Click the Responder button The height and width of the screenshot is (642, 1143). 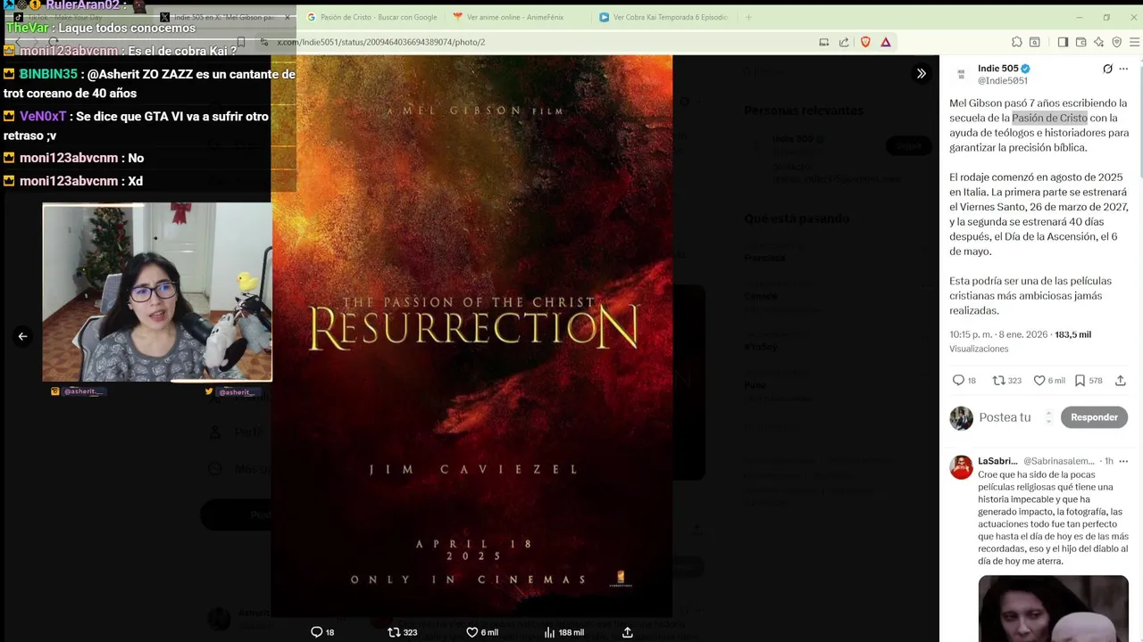point(1094,417)
